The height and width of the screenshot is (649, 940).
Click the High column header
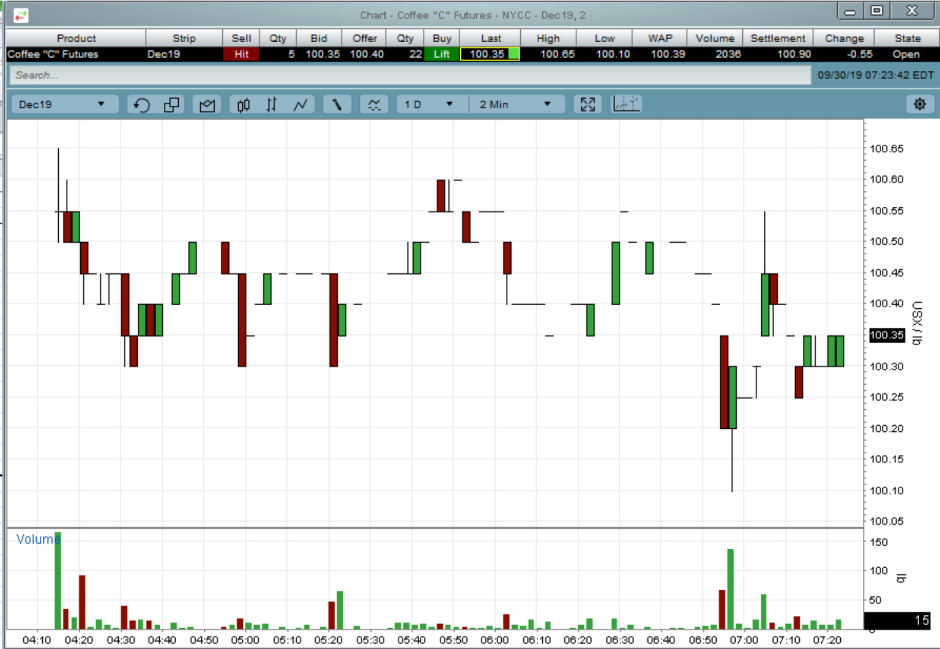point(548,38)
